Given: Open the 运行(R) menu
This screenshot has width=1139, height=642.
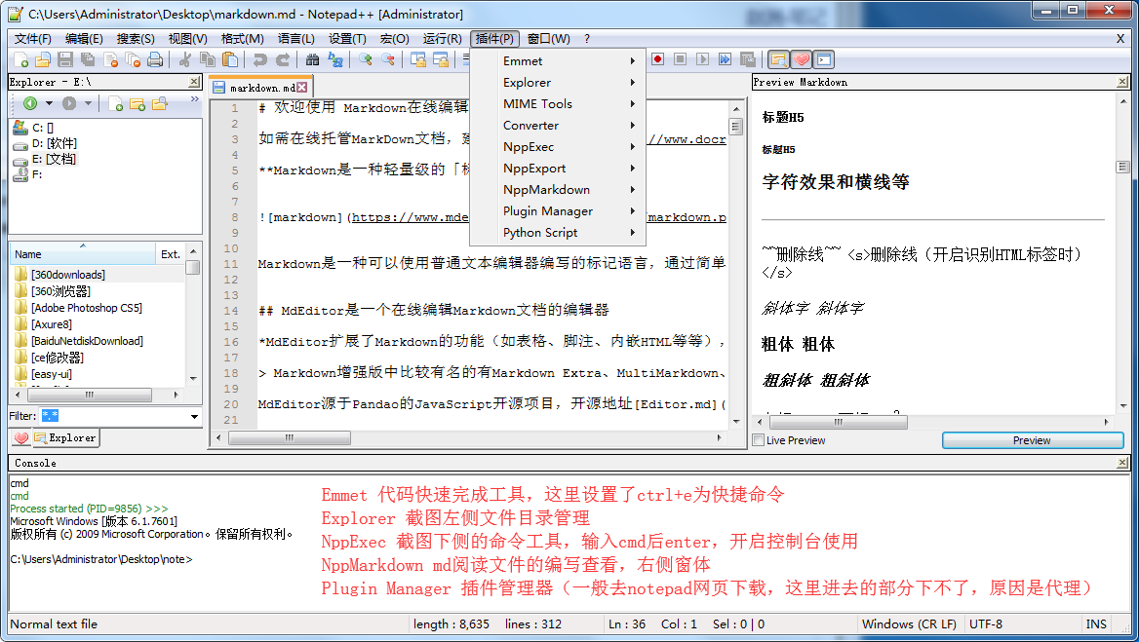Looking at the screenshot, I should pyautogui.click(x=443, y=38).
